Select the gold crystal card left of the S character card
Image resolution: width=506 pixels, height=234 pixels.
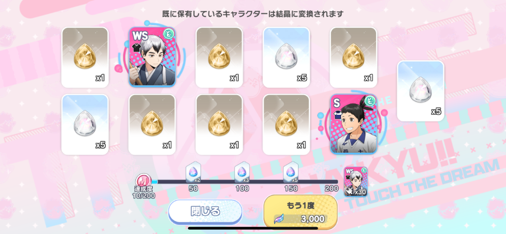[286, 125]
